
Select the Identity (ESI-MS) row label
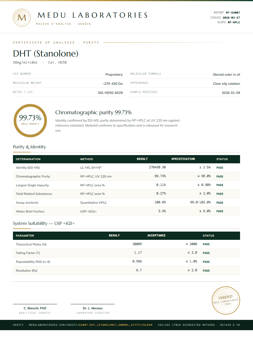(x=28, y=167)
